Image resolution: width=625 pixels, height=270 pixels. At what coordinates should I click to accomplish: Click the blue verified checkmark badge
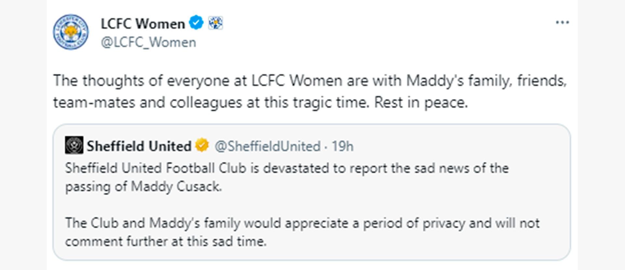[196, 23]
